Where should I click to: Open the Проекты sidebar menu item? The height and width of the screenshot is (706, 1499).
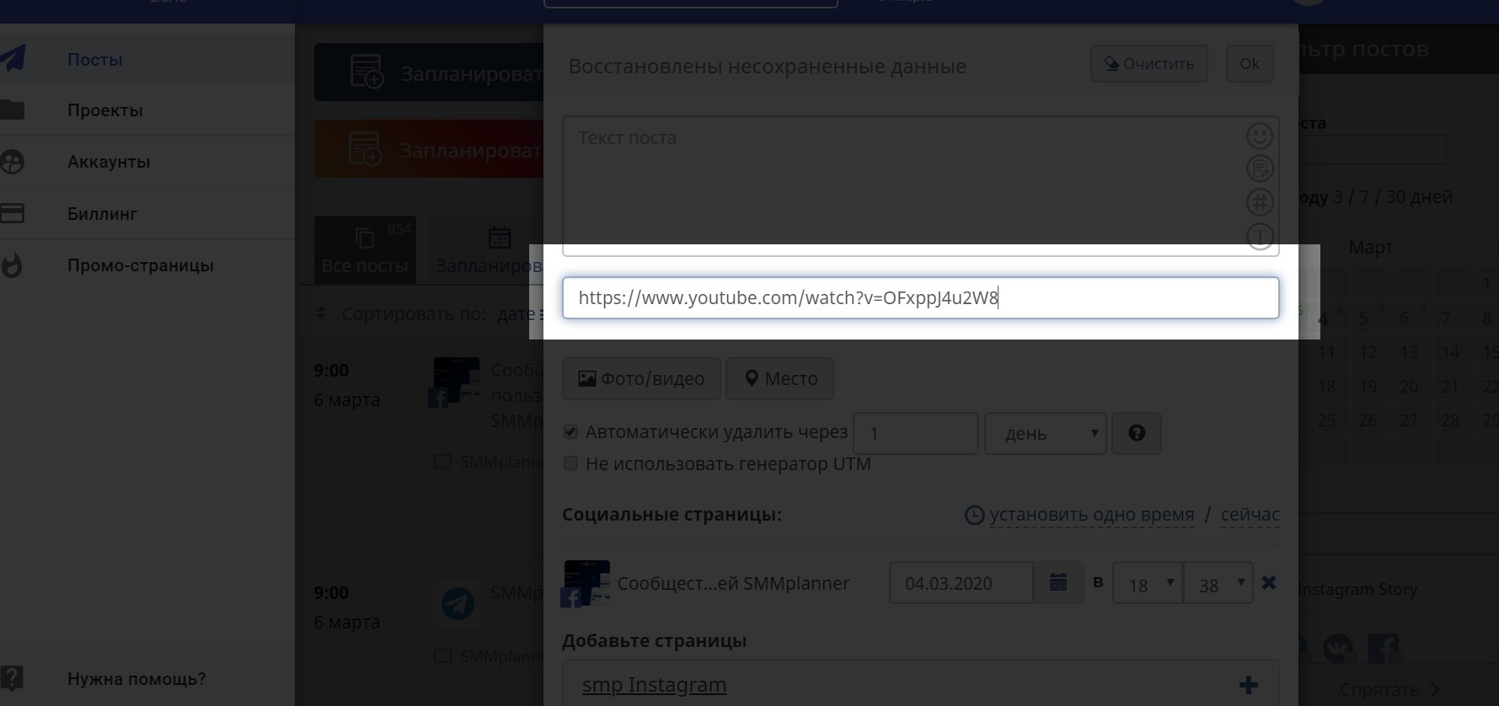click(x=105, y=110)
